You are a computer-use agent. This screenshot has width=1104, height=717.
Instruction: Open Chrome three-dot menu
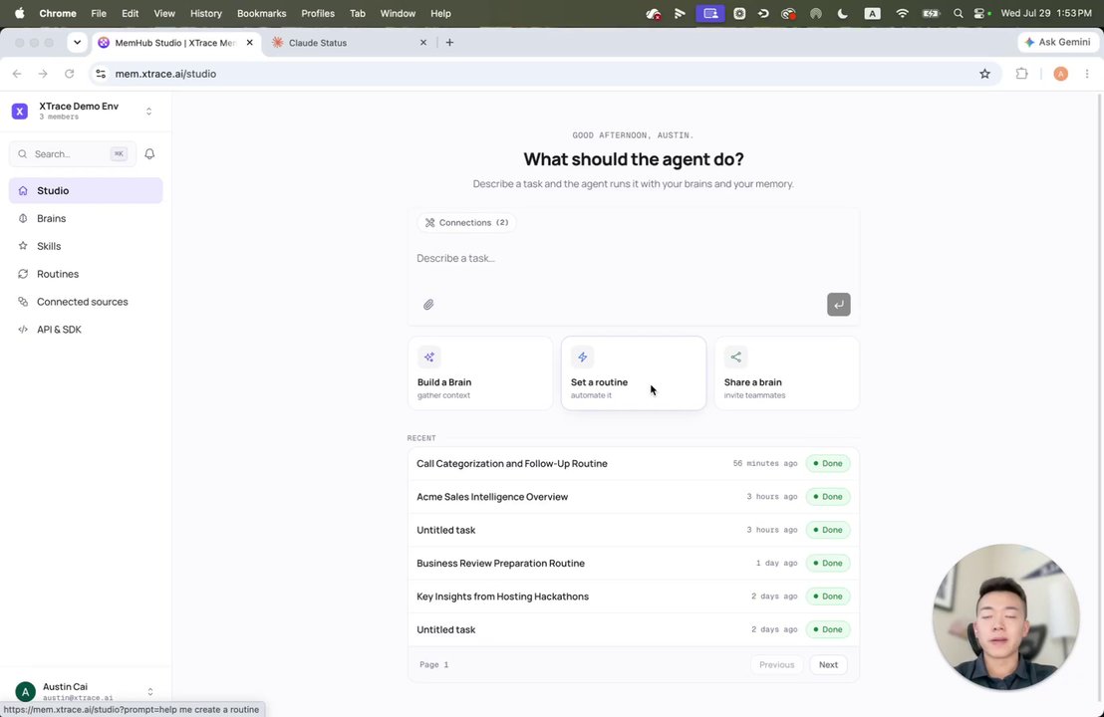(1087, 74)
